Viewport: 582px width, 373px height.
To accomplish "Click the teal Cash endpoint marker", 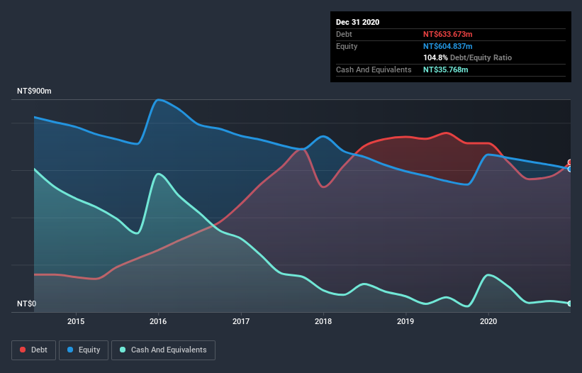I will point(570,304).
